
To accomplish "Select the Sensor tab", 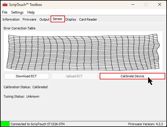I will 58,19.
